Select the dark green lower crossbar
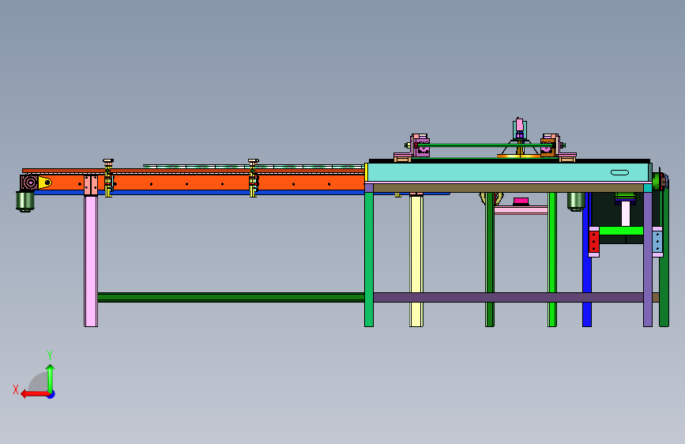Screen dimensions: 685x444 pyautogui.click(x=231, y=297)
